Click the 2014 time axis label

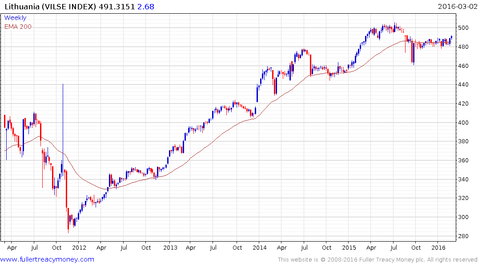pos(259,247)
